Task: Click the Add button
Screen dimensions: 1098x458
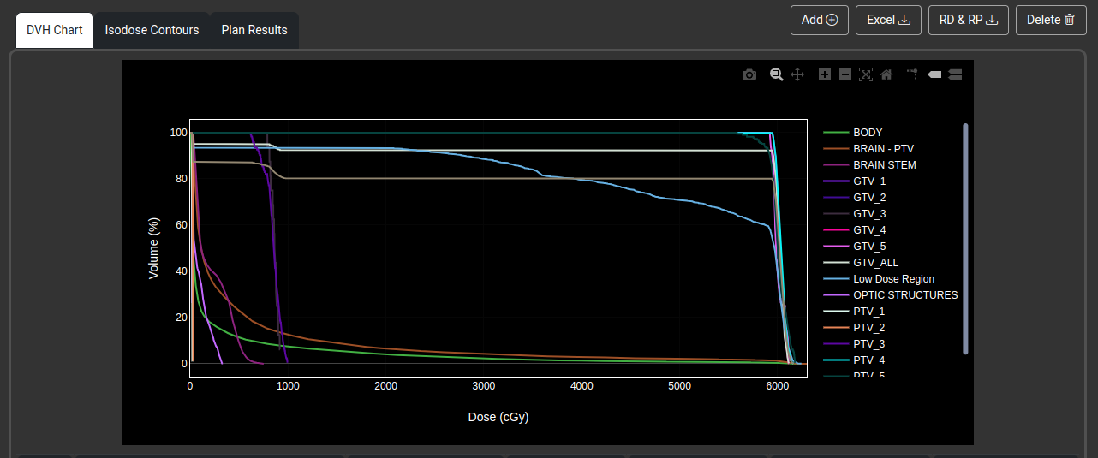Action: tap(819, 20)
